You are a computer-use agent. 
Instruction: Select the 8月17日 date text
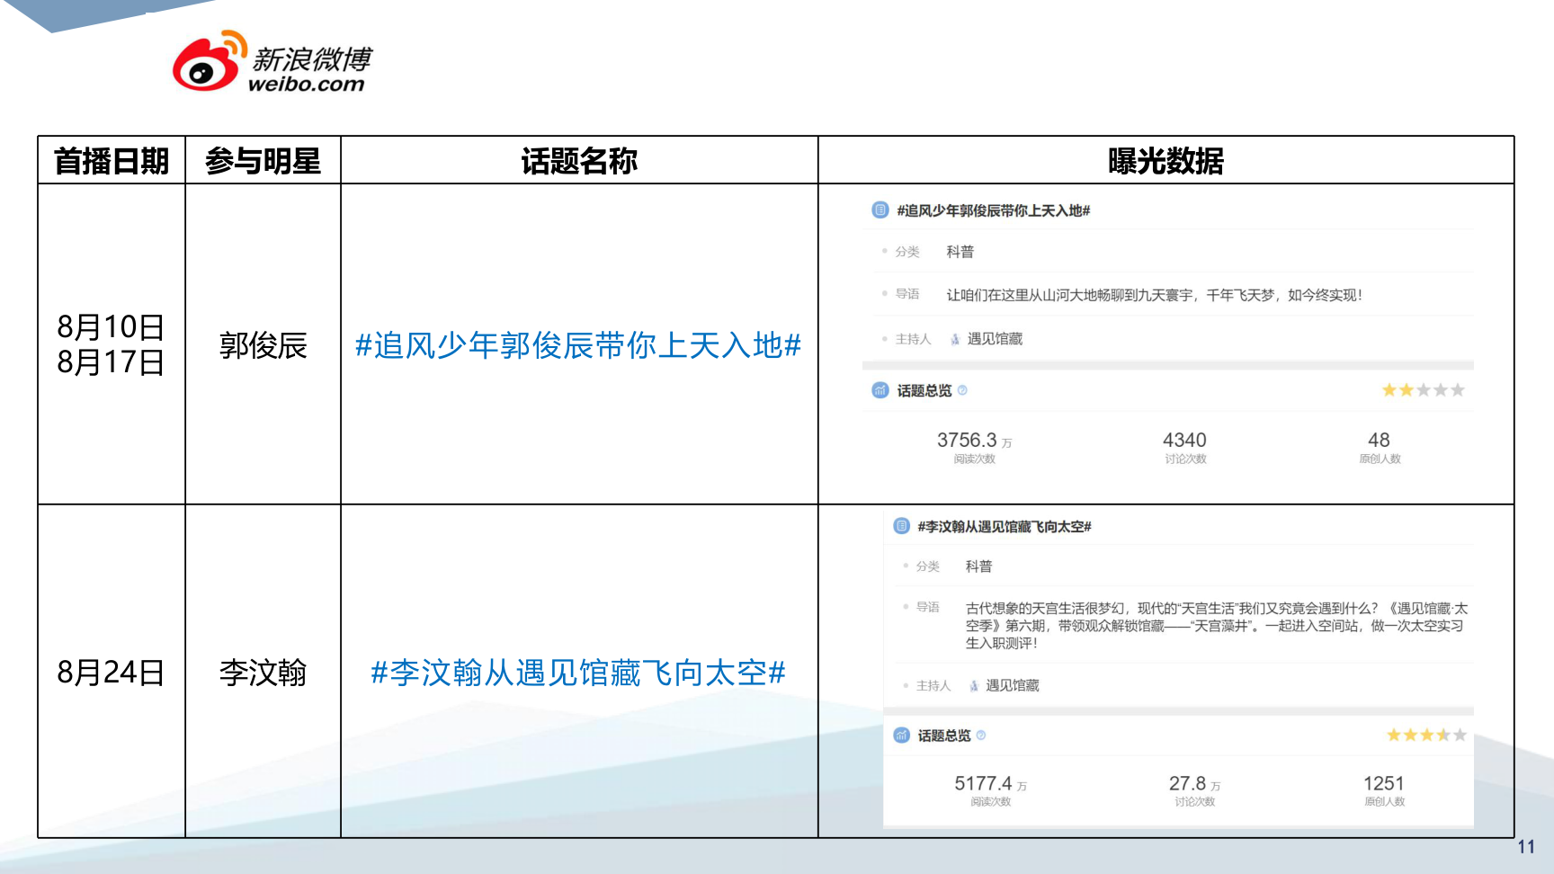point(111,362)
